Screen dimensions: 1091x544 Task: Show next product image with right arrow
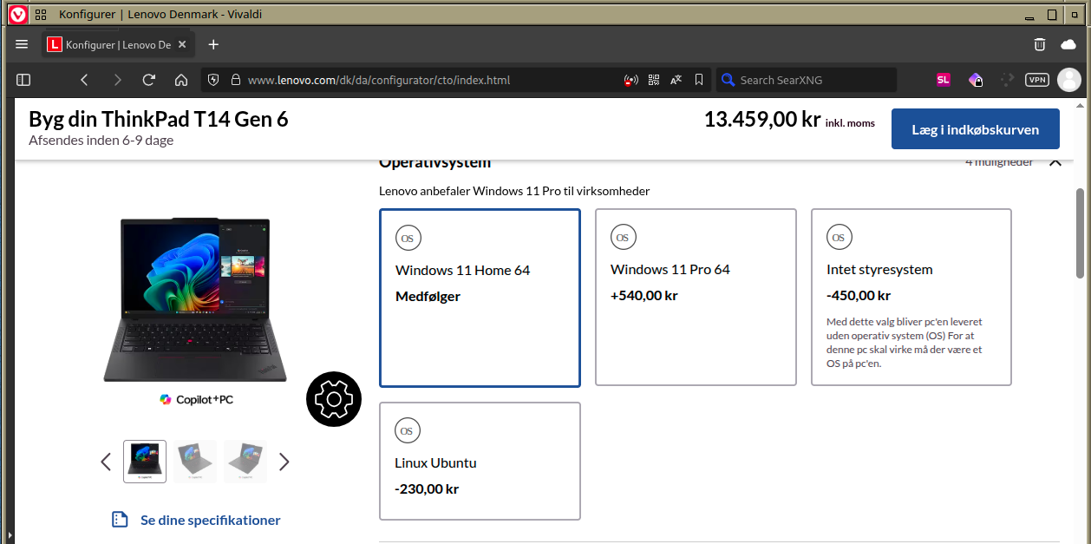coord(284,462)
